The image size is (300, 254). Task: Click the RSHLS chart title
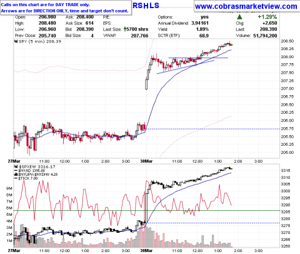pyautogui.click(x=146, y=6)
